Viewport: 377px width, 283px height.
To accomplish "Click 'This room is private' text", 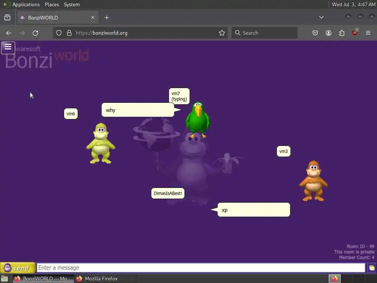I will pos(354,252).
